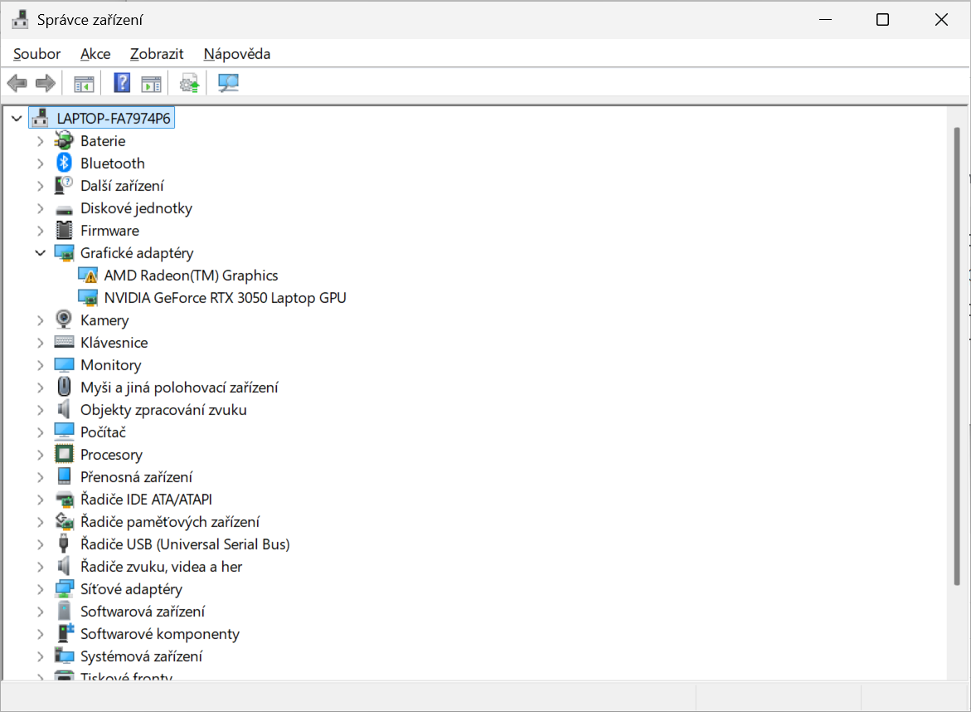Open the Nápověda menu
Screen dimensions: 971x712
[x=236, y=54]
